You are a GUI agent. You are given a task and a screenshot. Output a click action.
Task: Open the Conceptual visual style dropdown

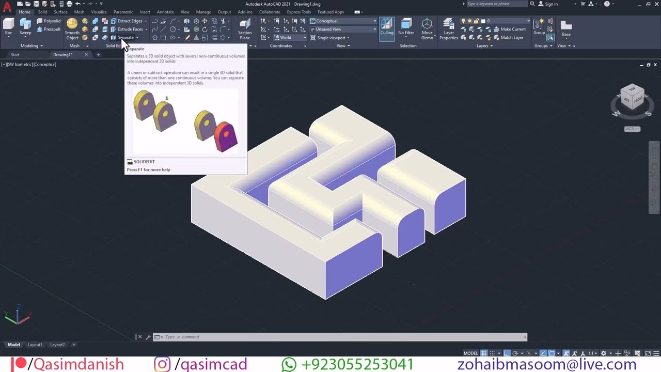(343, 21)
